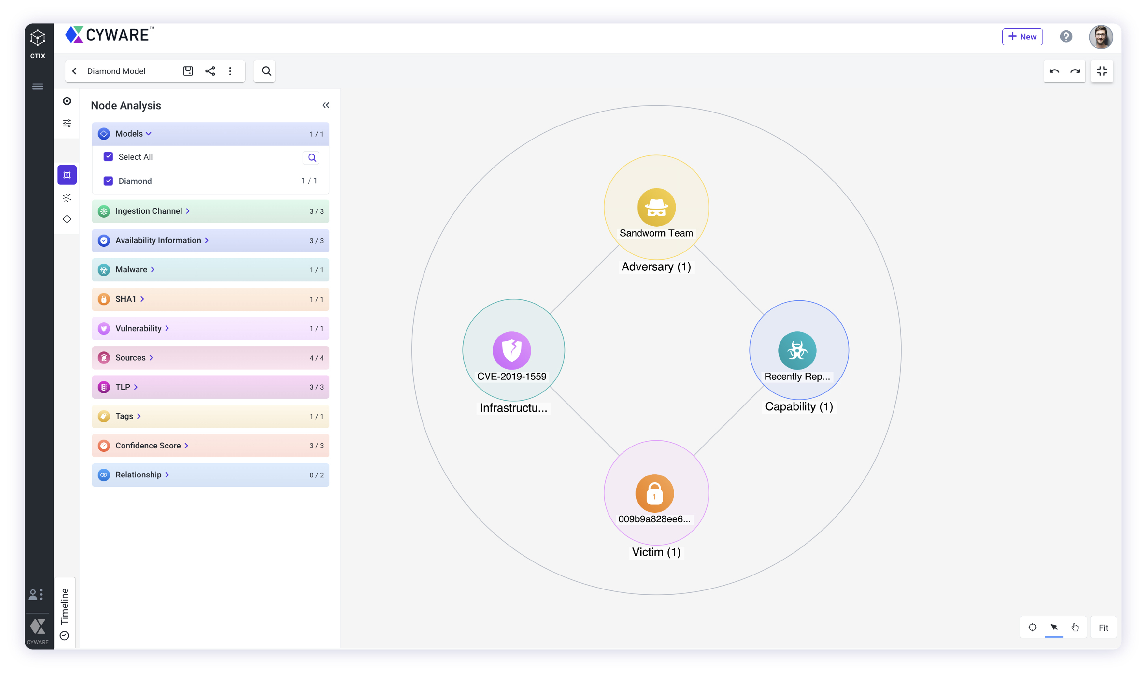Select the pan hand tool icon
1146x673 pixels.
click(x=1075, y=627)
